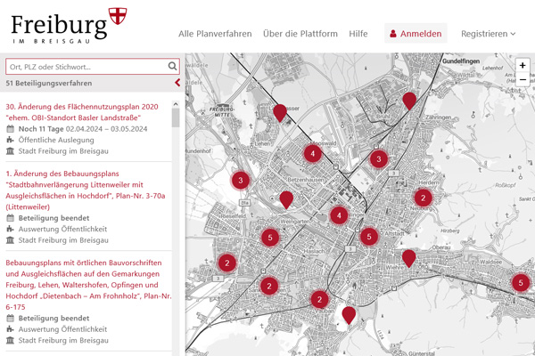Click the cluster marker 3 near Lehen
This screenshot has width=535, height=356.
coord(240,181)
